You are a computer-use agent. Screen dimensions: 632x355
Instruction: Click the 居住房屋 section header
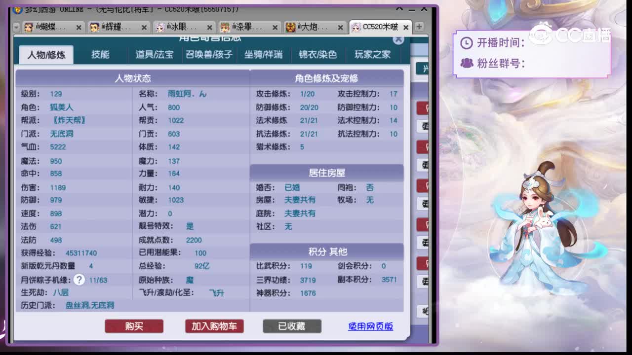326,173
